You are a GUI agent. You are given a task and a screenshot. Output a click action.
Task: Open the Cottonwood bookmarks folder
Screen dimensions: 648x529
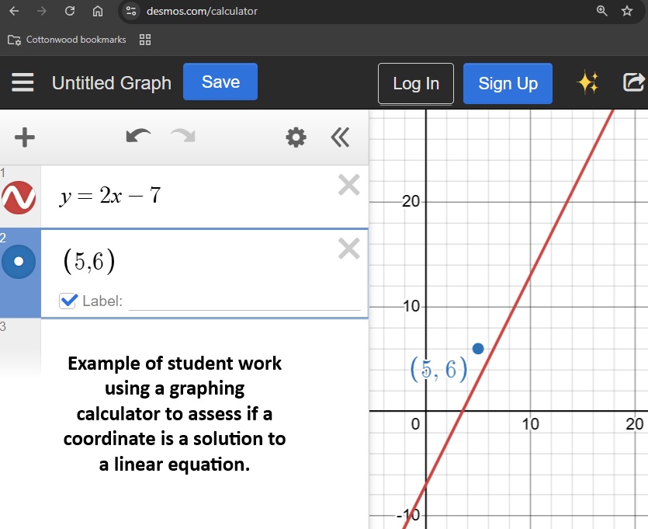[x=68, y=40]
